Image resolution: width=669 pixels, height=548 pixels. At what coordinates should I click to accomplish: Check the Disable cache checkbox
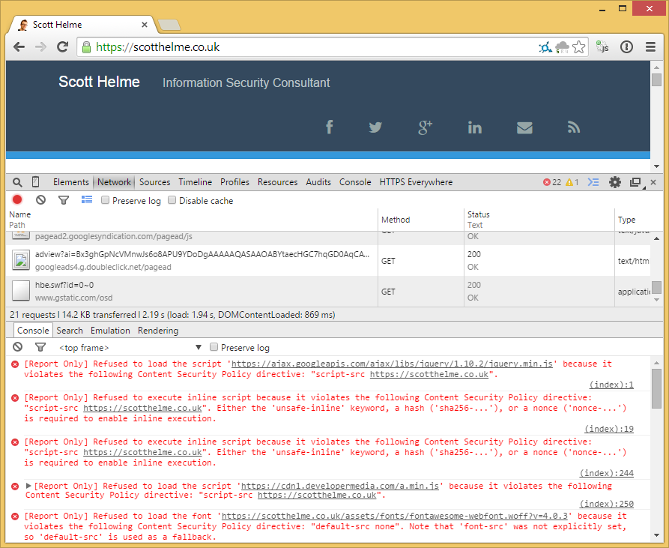point(172,200)
